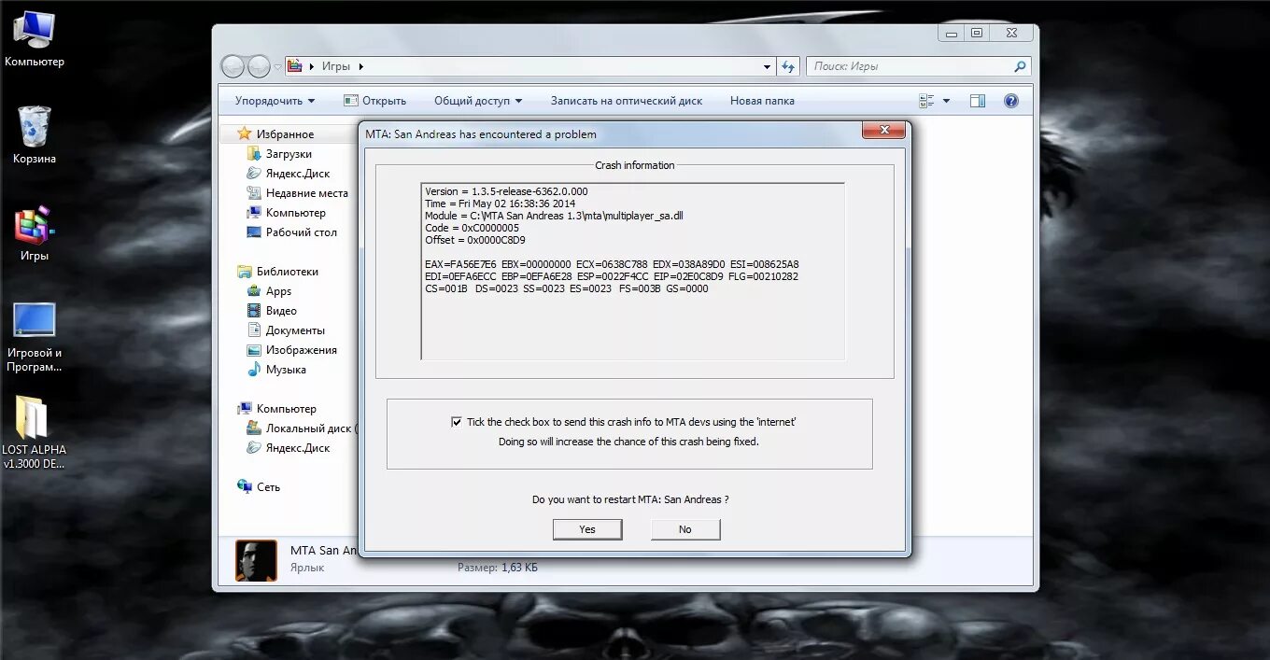1270x660 pixels.
Task: Click the search magnifier icon
Action: pos(1020,66)
